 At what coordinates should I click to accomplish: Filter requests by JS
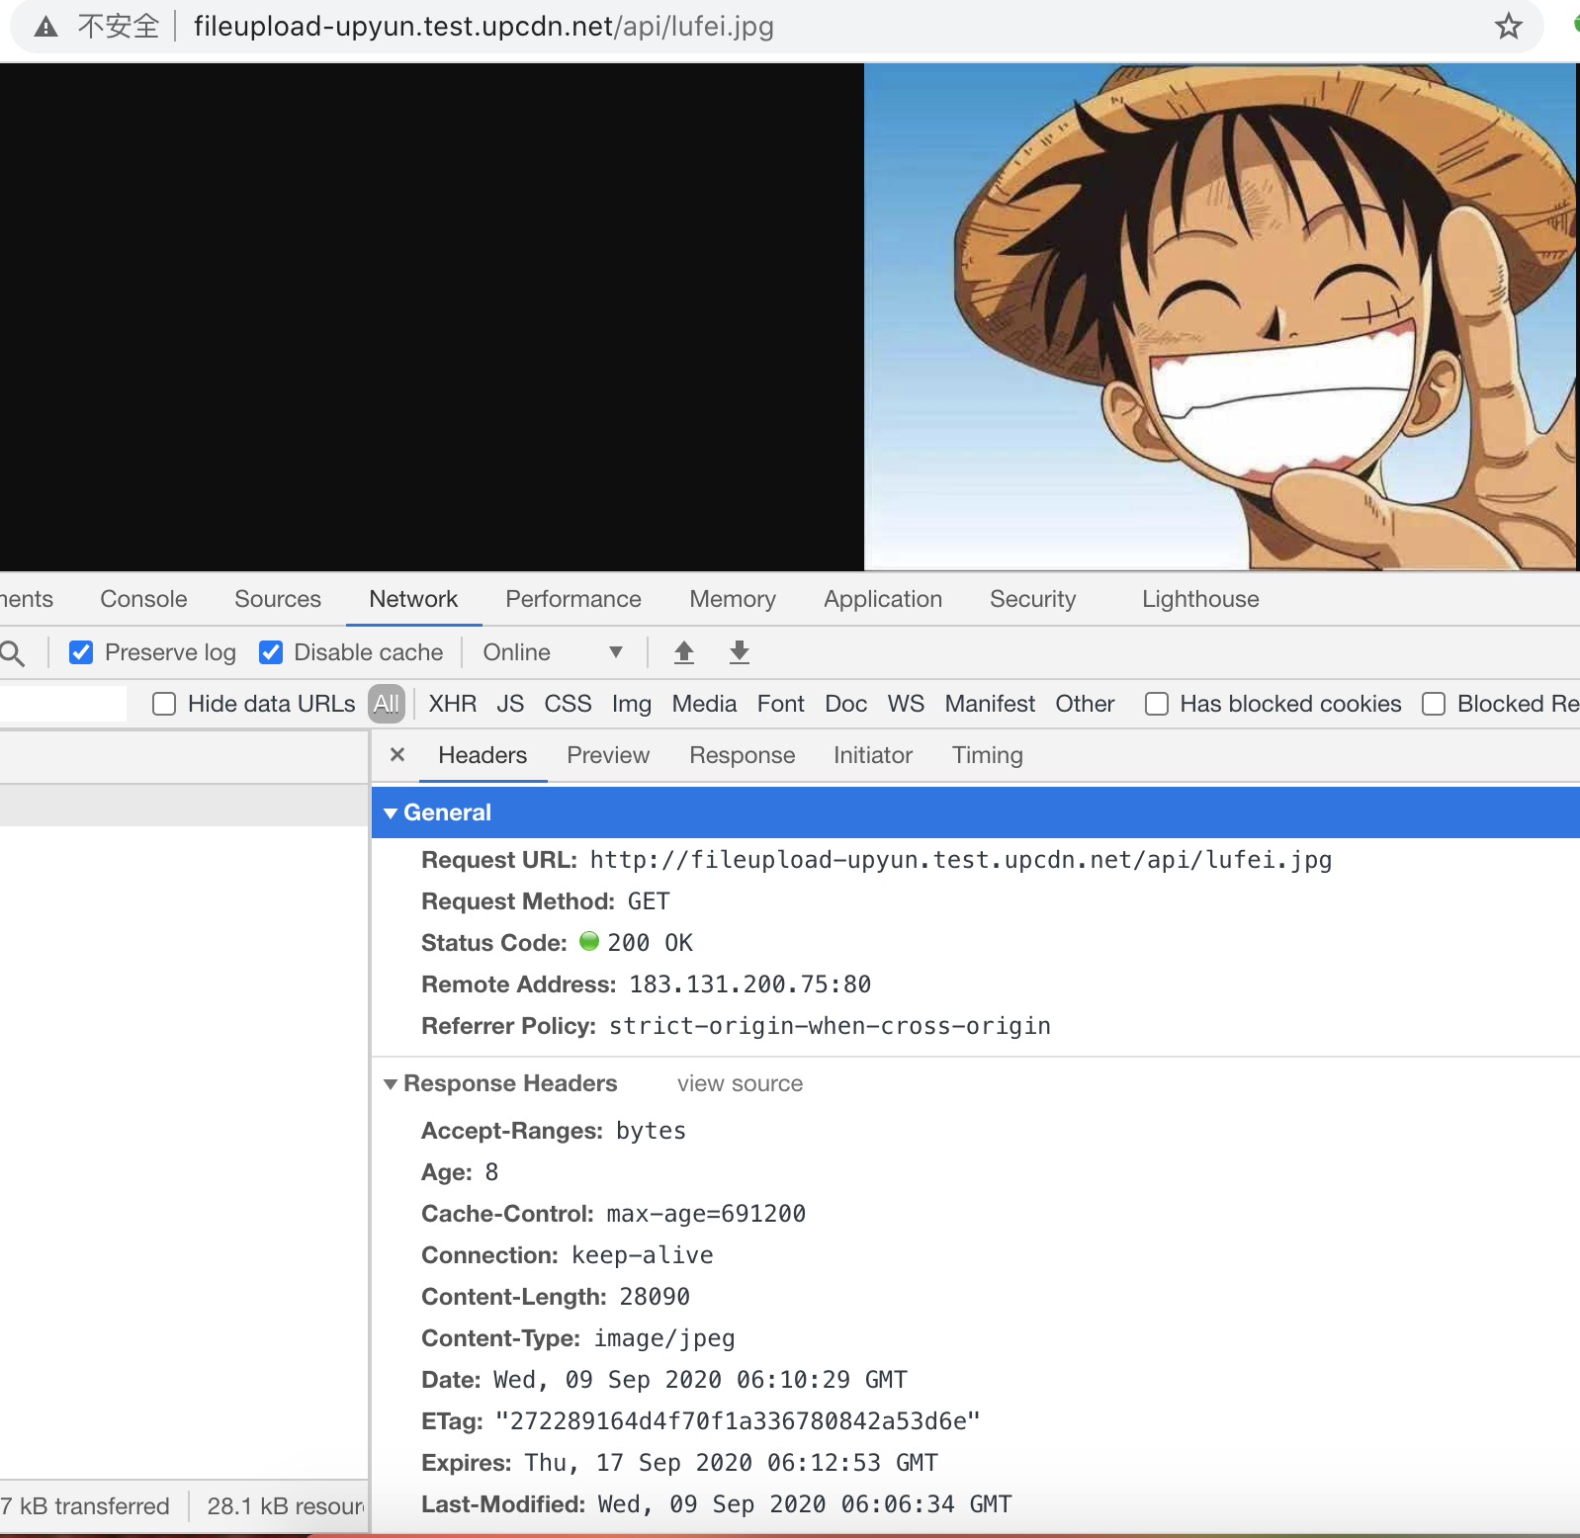tap(510, 704)
